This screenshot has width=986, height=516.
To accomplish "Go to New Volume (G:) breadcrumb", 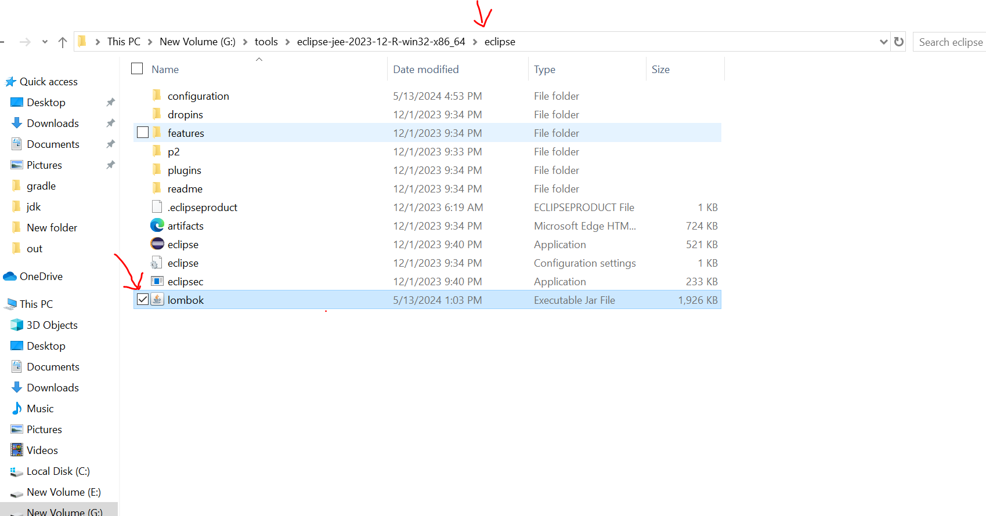I will tap(197, 42).
